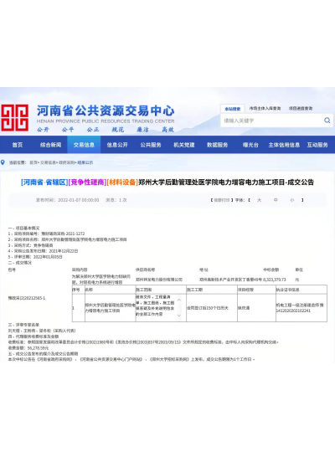Open the 信息公开 navigation item
The image size is (335, 452).
[117, 145]
